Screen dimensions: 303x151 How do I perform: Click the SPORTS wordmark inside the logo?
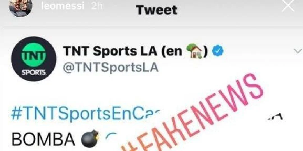coord(34,73)
